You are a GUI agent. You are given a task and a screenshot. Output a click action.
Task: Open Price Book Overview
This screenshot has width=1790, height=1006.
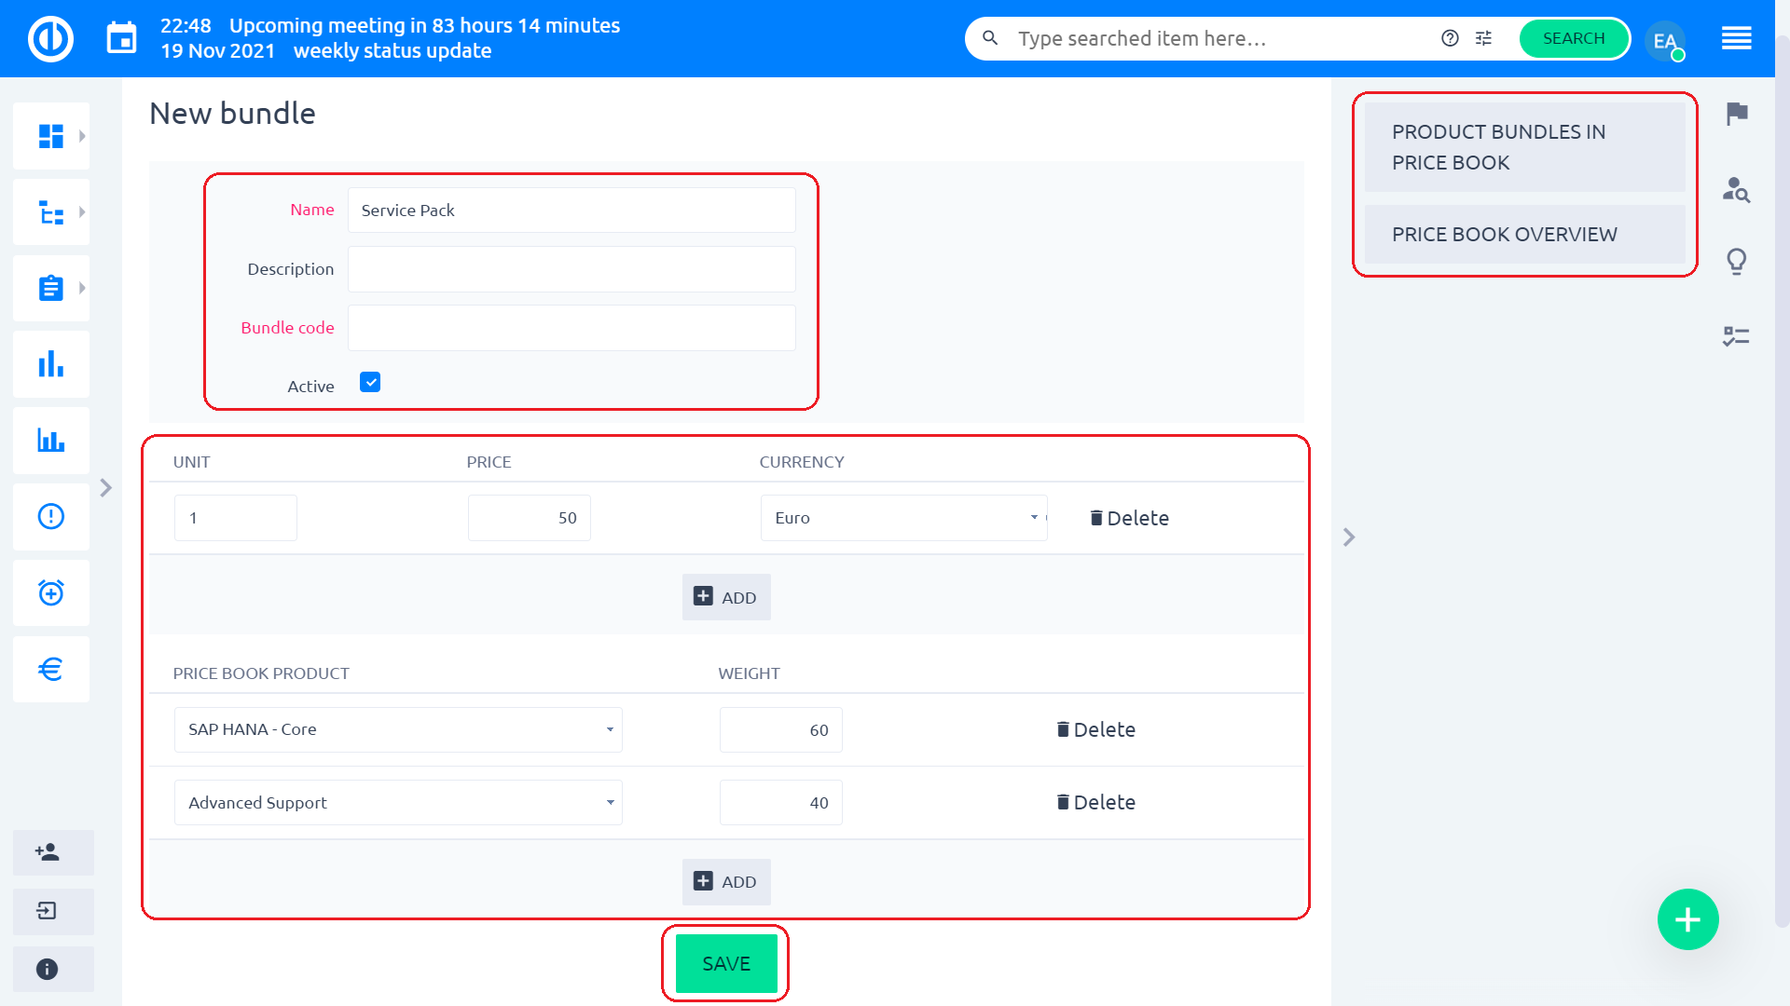[x=1524, y=235]
